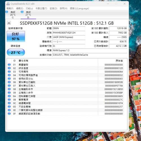The width and height of the screenshot is (141, 141).
Task: Click the power on count value 636
Action: pos(118,41)
